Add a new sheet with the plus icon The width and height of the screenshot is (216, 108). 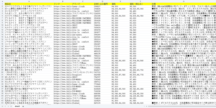[x=23, y=106]
